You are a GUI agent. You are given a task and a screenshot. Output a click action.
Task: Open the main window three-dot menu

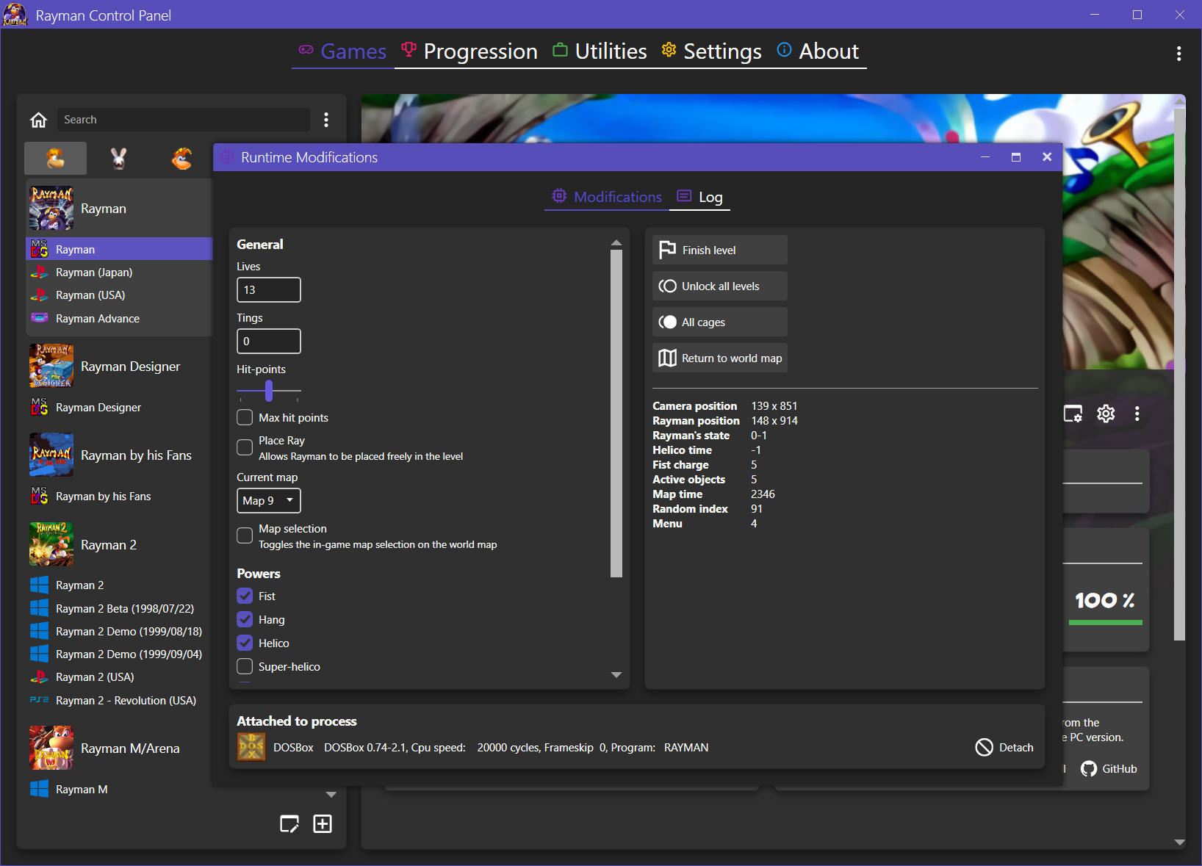point(1178,54)
